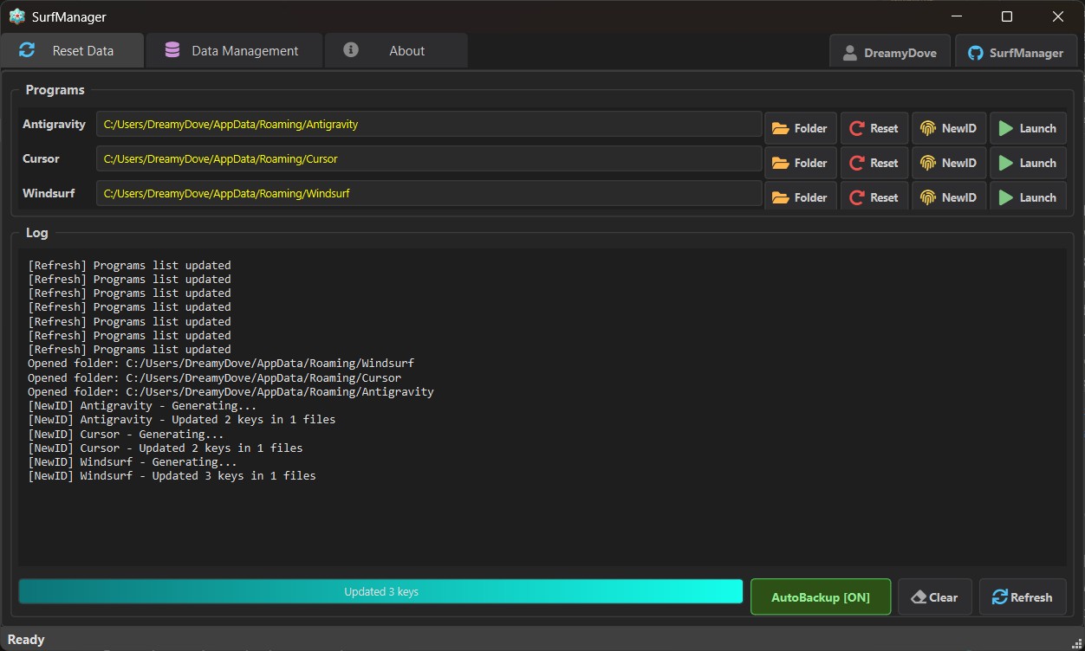Click log line 'Antigravity - Updated 2 keys in 1 files'
This screenshot has width=1085, height=651.
pyautogui.click(x=181, y=420)
